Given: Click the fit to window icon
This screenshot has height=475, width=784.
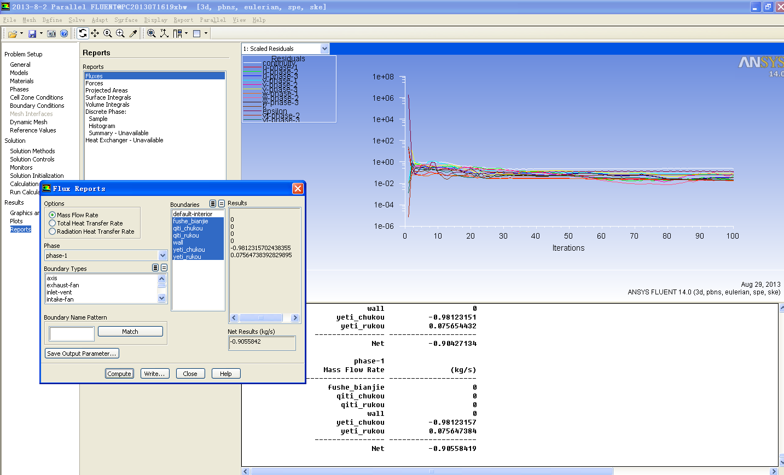Looking at the screenshot, I should tap(152, 33).
